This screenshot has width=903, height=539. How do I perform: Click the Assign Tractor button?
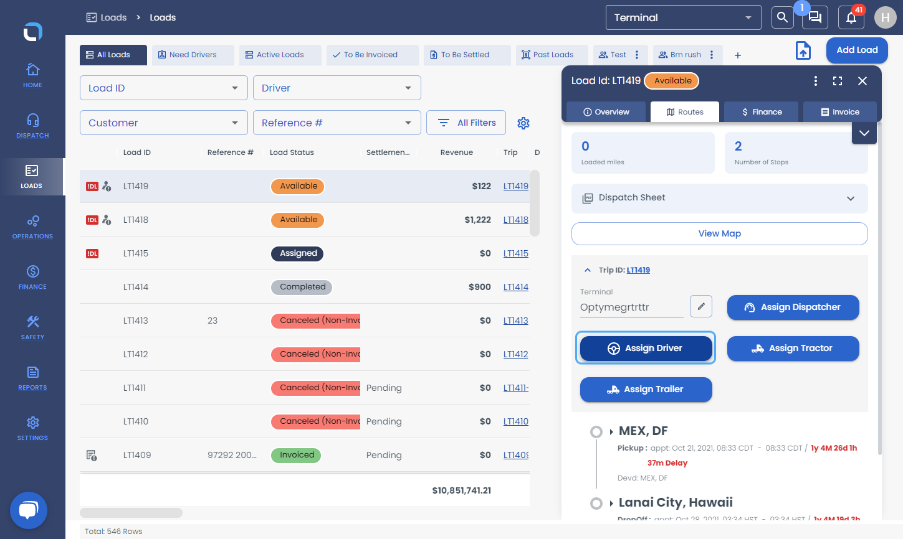coord(793,349)
